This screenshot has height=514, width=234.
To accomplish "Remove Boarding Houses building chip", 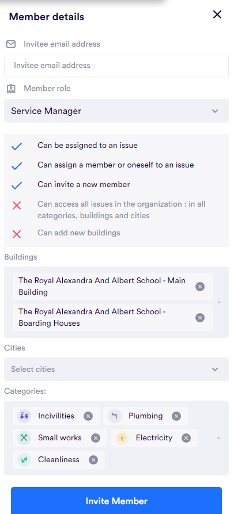I will 200,318.
